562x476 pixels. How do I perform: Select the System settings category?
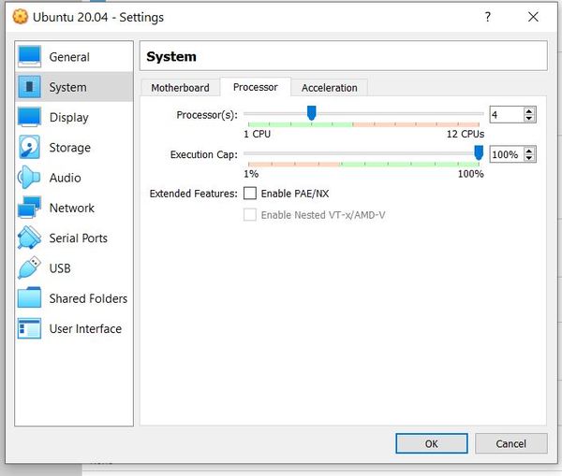pos(74,87)
